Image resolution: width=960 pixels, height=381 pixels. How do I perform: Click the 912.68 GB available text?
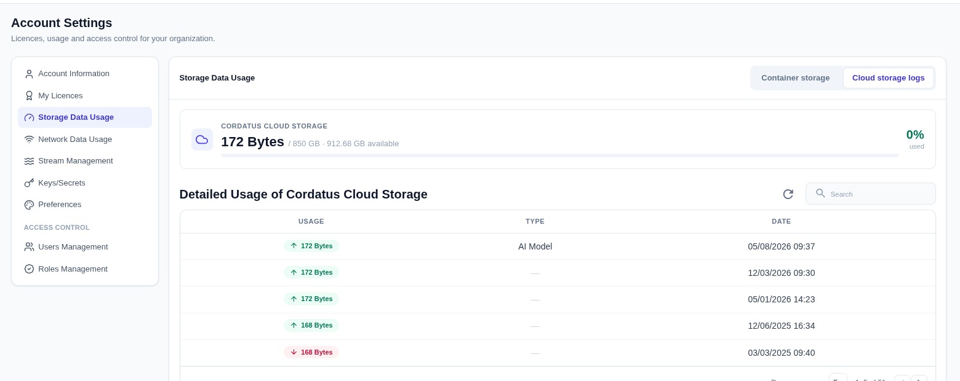pyautogui.click(x=362, y=144)
